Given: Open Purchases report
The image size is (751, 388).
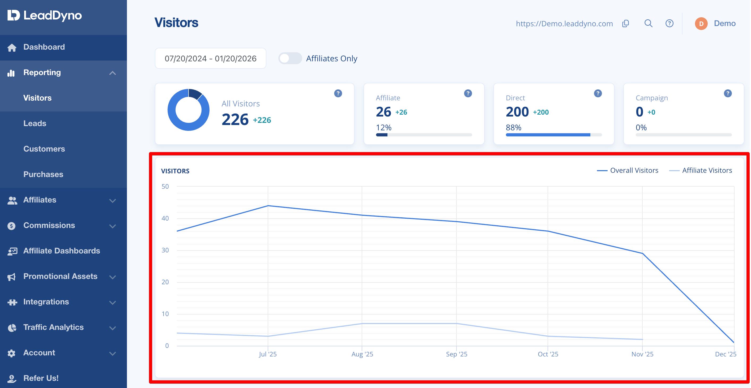Looking at the screenshot, I should pyautogui.click(x=63, y=174).
